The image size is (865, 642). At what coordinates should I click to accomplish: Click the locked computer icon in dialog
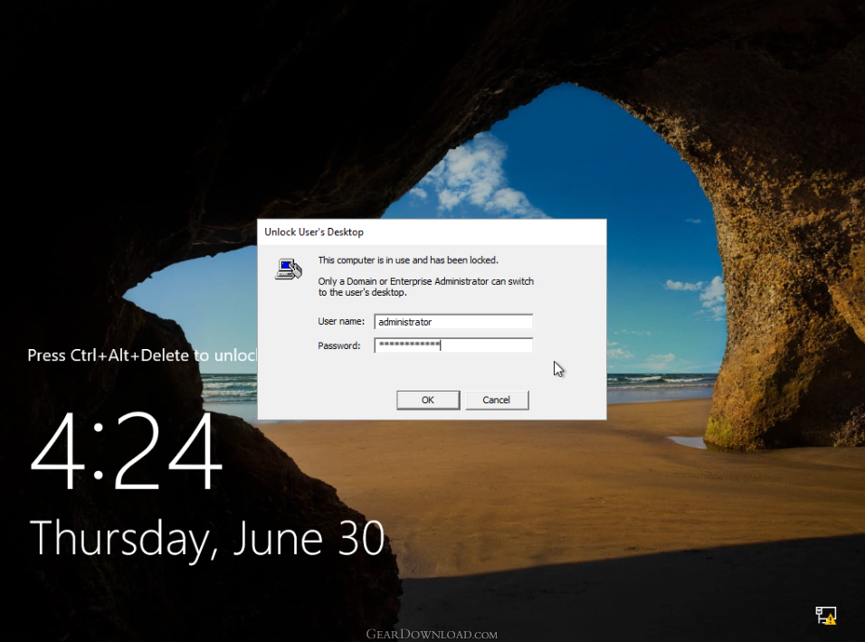point(289,269)
